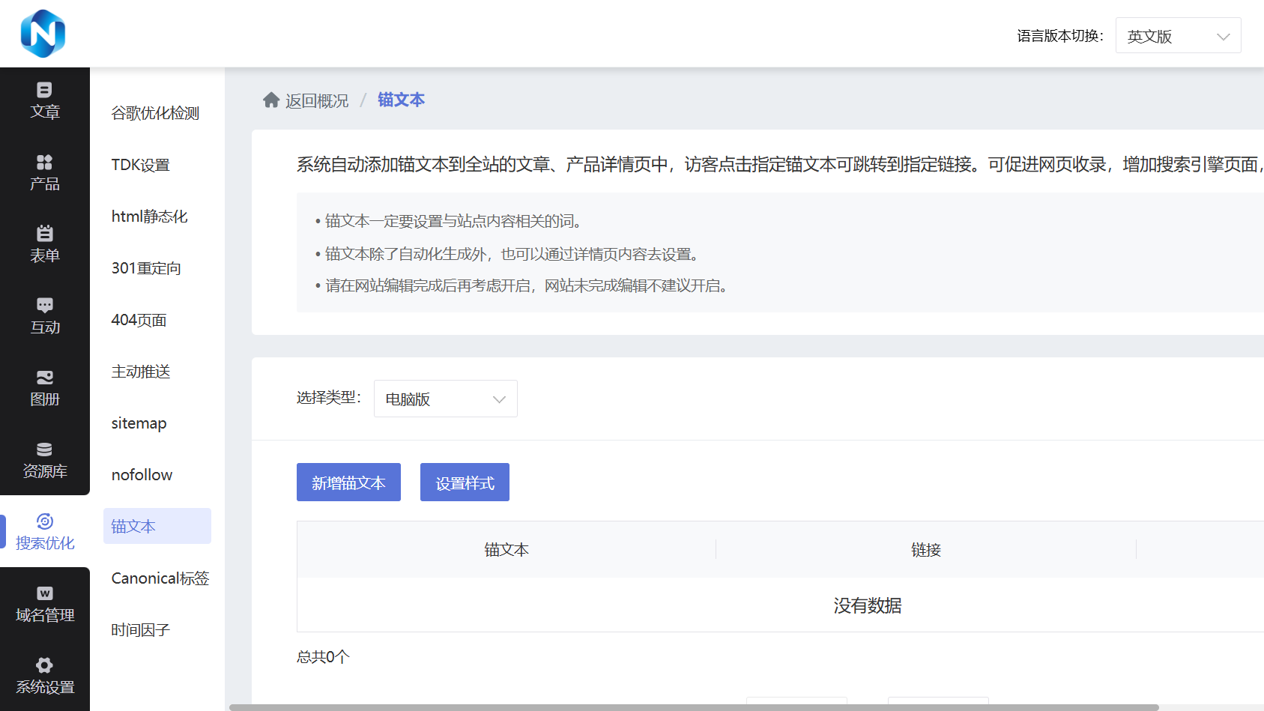
Task: Select the sitemap menu item
Action: (139, 423)
